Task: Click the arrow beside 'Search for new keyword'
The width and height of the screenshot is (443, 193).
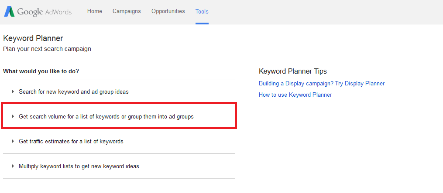Action: click(x=13, y=92)
